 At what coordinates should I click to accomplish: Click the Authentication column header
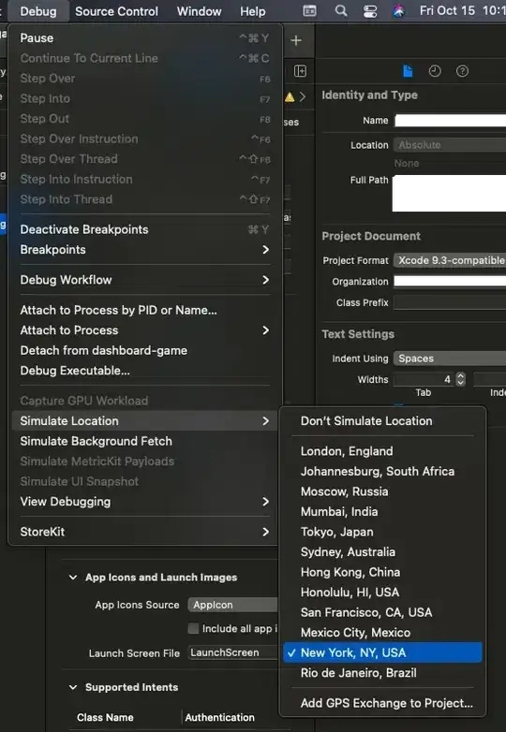(219, 717)
